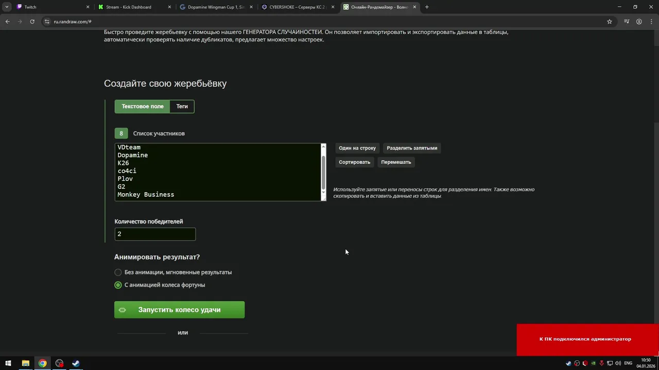Open the OBS Studio taskbar icon

coord(59,363)
